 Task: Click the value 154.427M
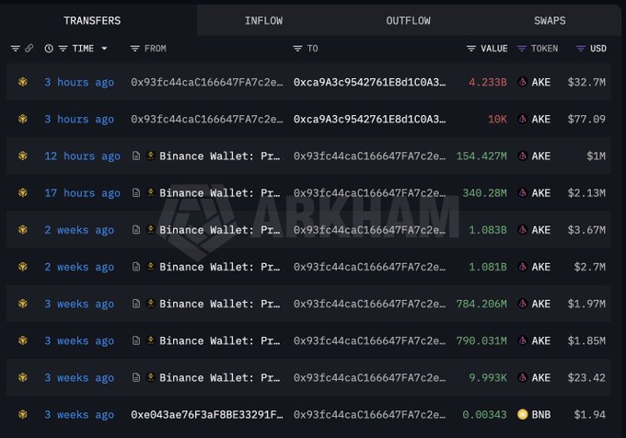pyautogui.click(x=481, y=156)
